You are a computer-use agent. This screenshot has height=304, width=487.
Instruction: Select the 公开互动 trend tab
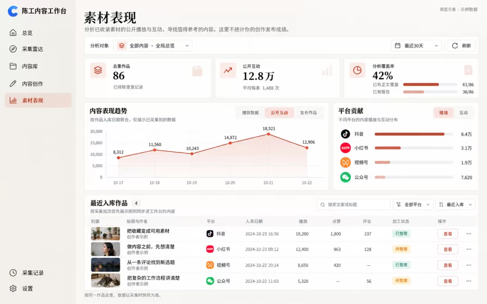279,112
